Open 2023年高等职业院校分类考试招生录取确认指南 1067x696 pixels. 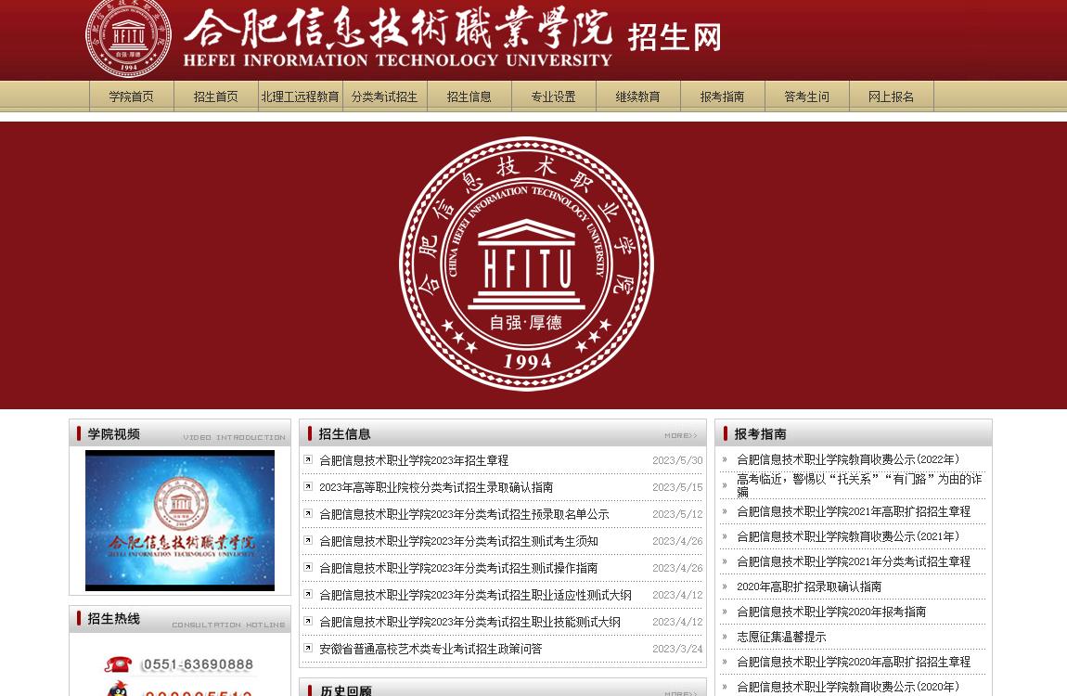click(436, 487)
